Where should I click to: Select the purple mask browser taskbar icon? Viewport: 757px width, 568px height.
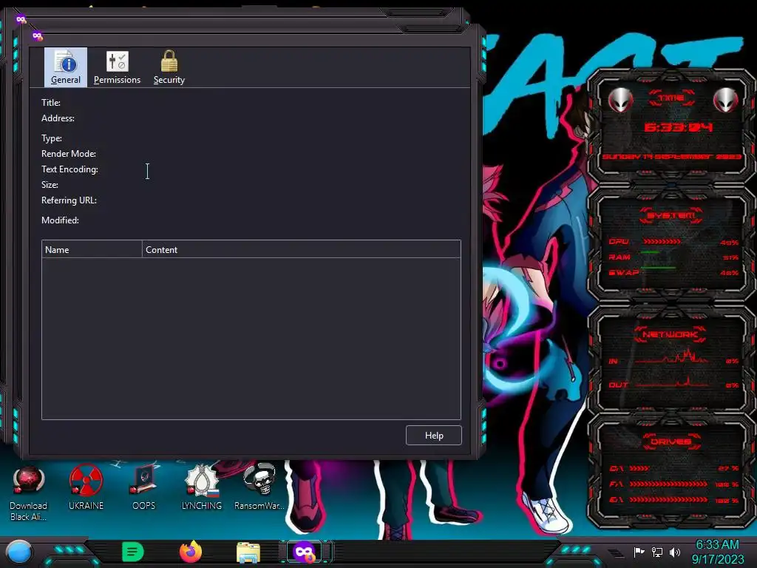click(305, 552)
